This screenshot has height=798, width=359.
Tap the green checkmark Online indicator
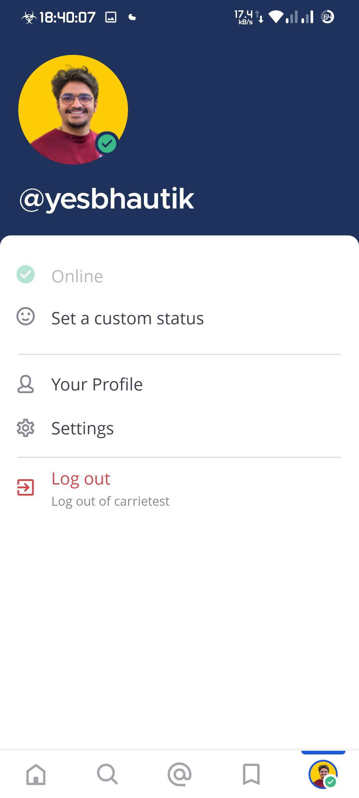tap(25, 275)
